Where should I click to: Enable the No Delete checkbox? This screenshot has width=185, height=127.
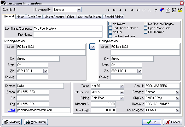click(110, 24)
